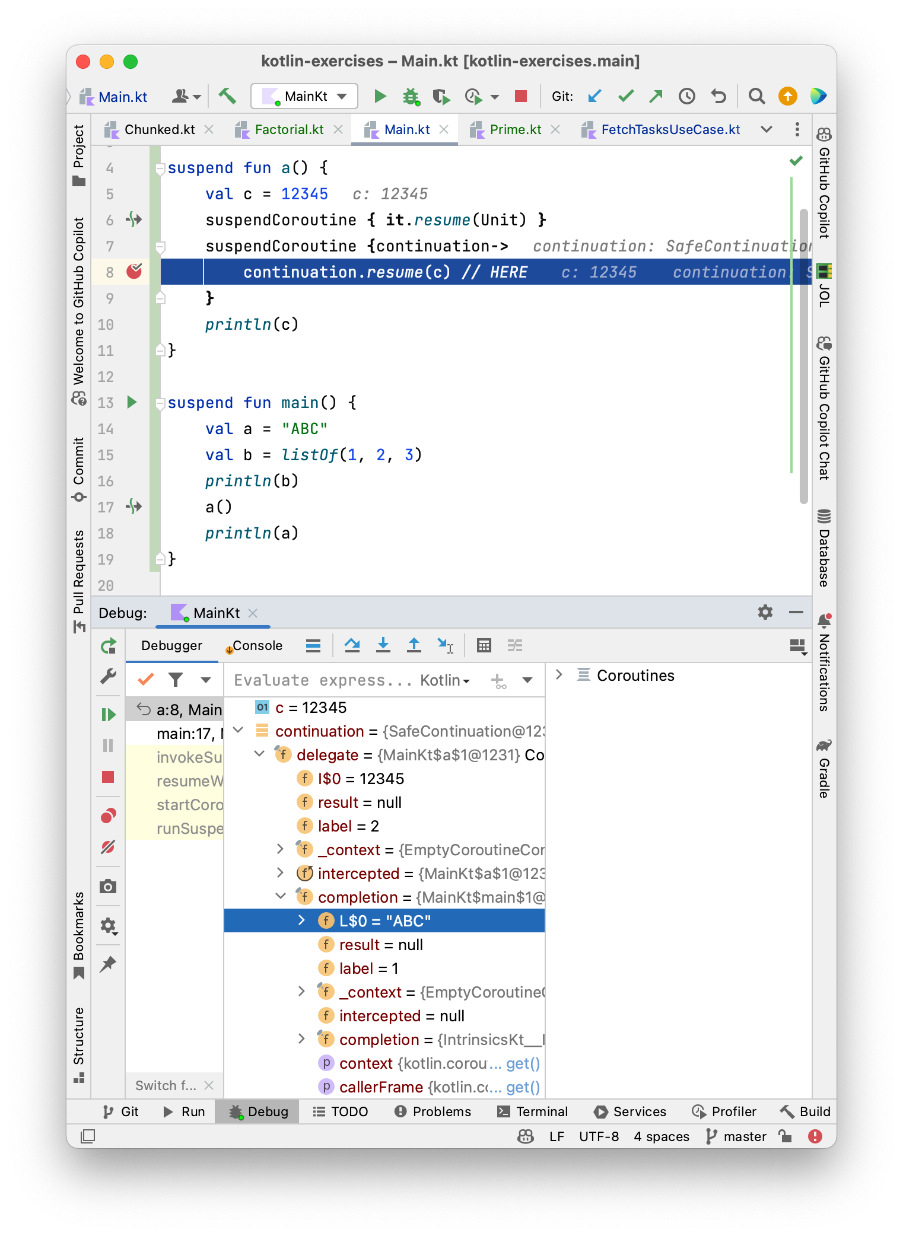This screenshot has height=1236, width=903.
Task: Collapse the delegate variable node
Action: click(259, 754)
